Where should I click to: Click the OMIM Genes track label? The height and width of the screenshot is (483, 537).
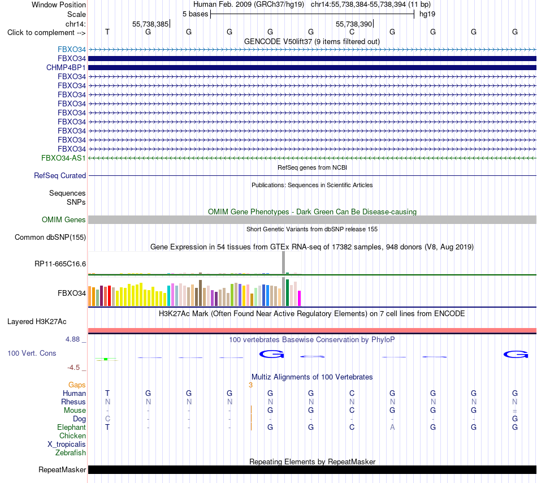point(63,219)
